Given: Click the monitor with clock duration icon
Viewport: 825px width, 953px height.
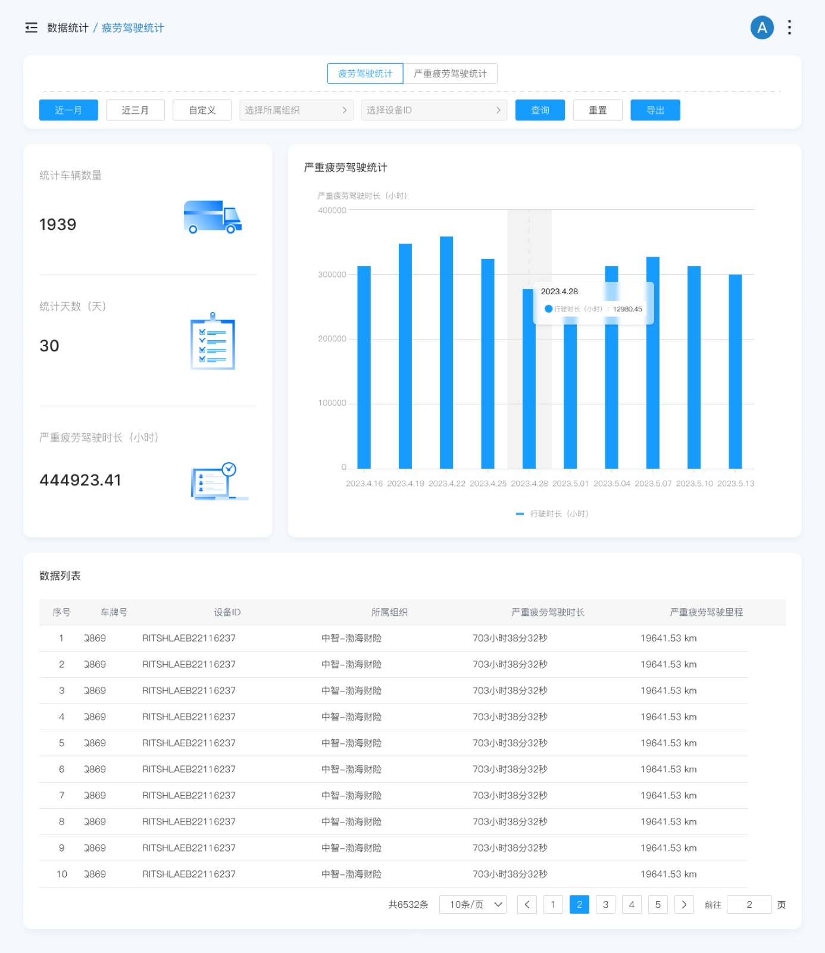Looking at the screenshot, I should [x=220, y=481].
